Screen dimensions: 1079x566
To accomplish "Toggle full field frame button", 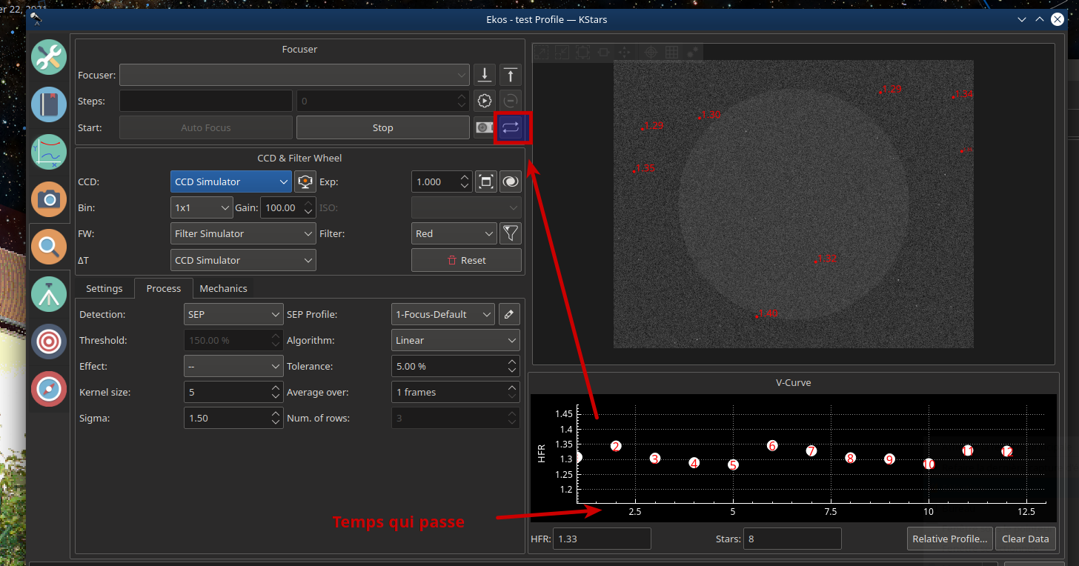I will point(485,182).
